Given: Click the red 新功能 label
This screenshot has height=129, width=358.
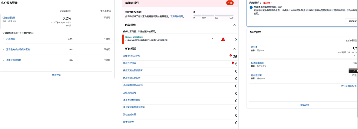Looking at the screenshot, I should pyautogui.click(x=268, y=3).
